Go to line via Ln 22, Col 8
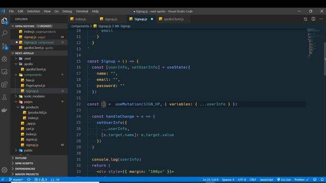This screenshot has width=326, height=183. pos(210,179)
